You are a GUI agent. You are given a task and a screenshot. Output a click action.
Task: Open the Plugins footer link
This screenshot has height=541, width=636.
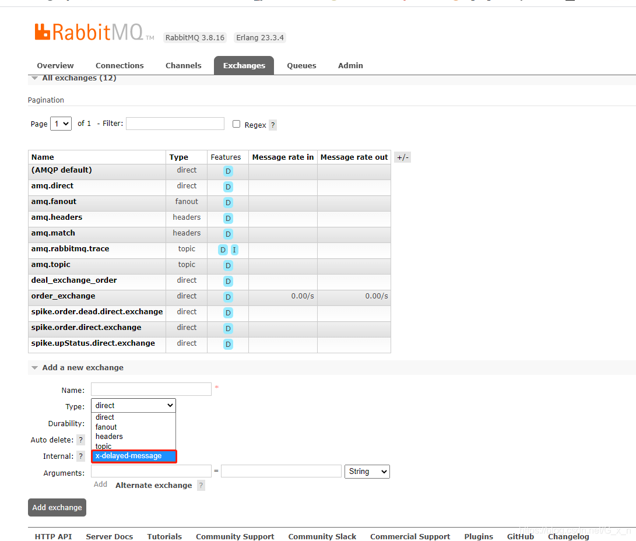[479, 536]
